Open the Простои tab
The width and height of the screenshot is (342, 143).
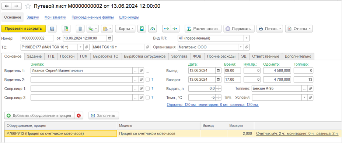(67, 56)
